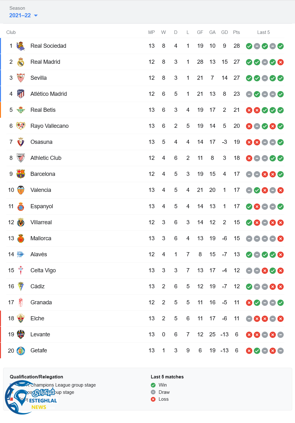
Task: Click the Villarreal club crest
Action: click(21, 222)
